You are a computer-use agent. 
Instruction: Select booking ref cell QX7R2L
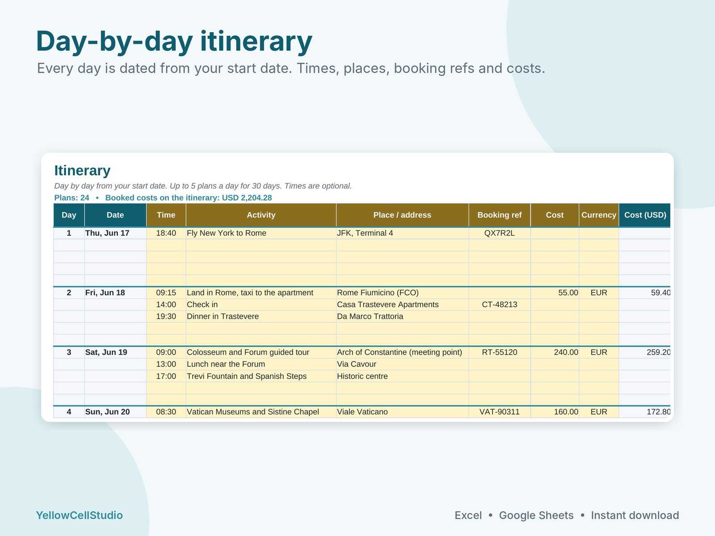pos(500,233)
